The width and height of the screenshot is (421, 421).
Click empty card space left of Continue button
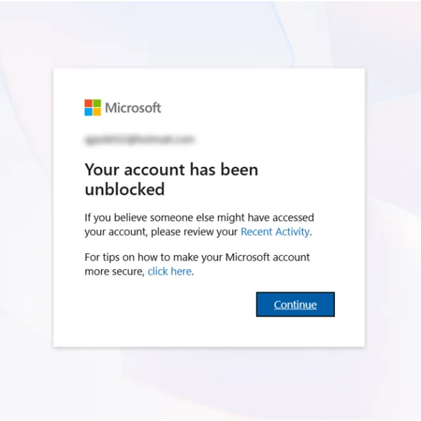(164, 305)
